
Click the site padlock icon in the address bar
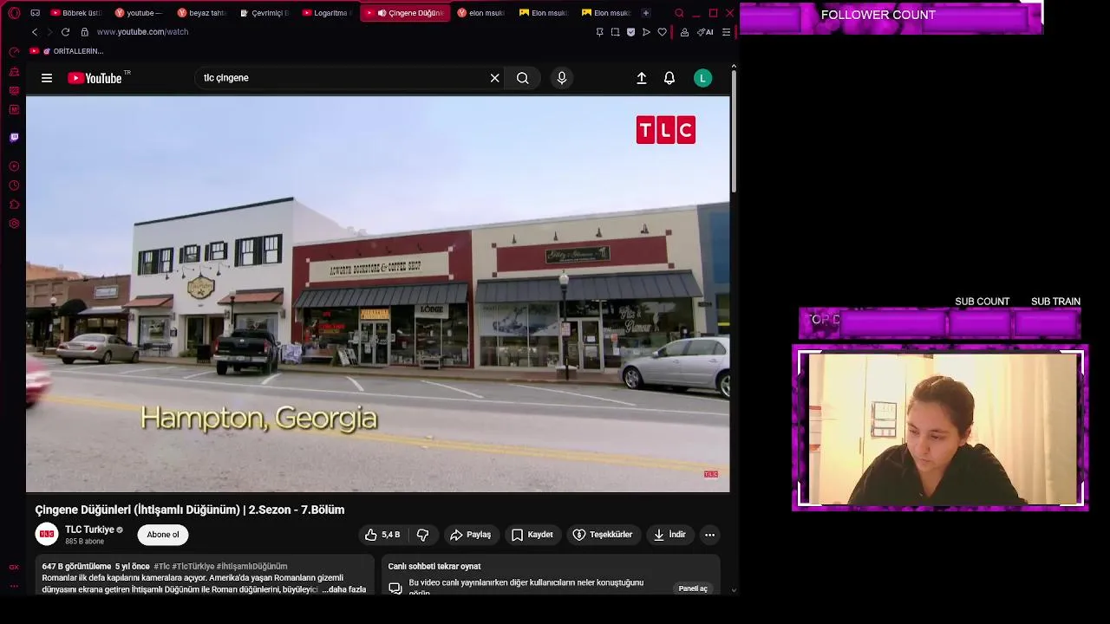pos(84,32)
